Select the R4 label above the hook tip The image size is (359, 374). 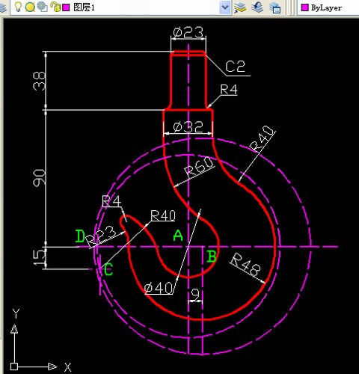(x=111, y=201)
